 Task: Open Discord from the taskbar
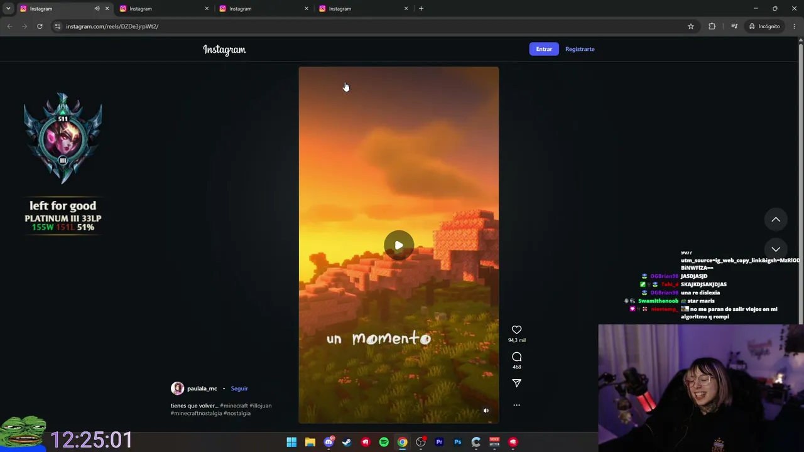click(329, 442)
